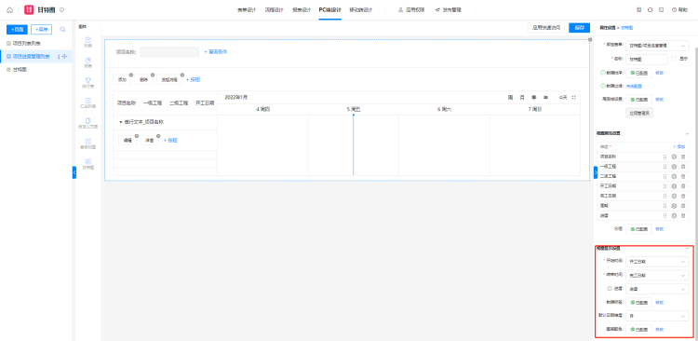
Task: Switch to the PC端设计 tab
Action: pyautogui.click(x=329, y=10)
